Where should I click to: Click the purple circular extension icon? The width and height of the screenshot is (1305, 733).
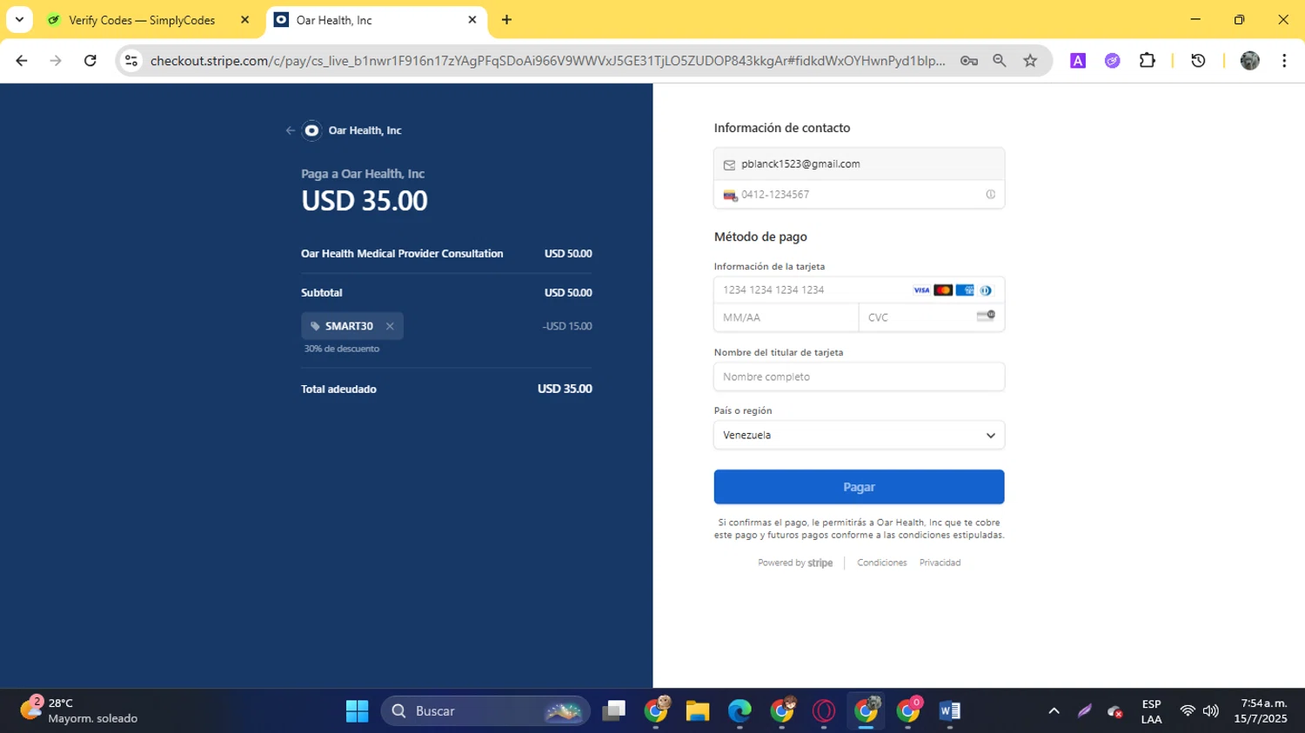pos(1112,61)
